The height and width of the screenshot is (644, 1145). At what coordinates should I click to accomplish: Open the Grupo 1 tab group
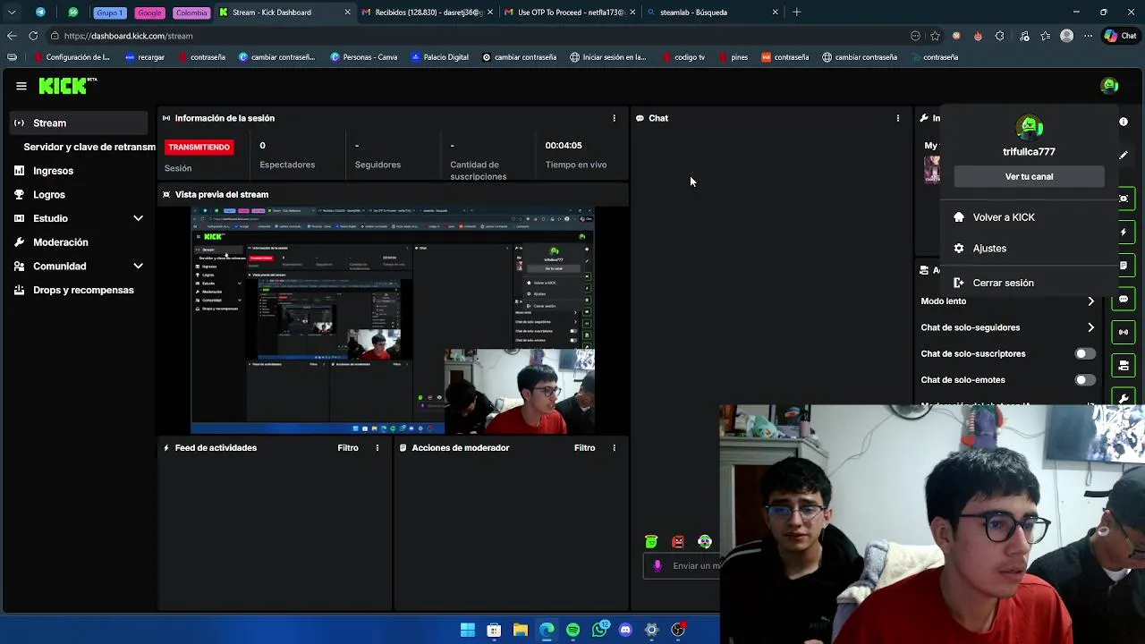[109, 13]
